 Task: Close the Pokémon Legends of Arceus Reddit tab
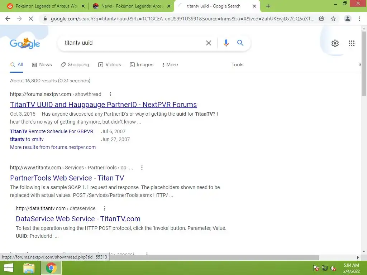83,6
